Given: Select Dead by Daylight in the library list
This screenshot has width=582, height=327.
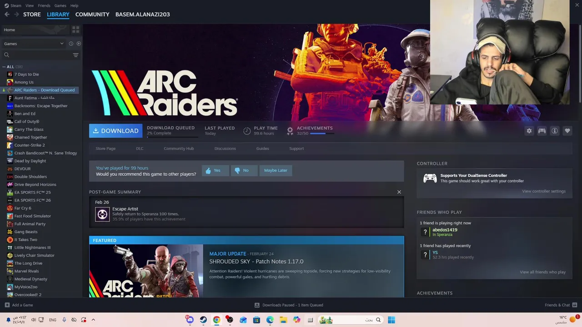Looking at the screenshot, I should coord(30,161).
